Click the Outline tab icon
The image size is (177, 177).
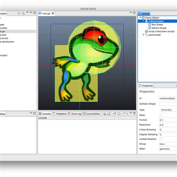pyautogui.click(x=140, y=13)
